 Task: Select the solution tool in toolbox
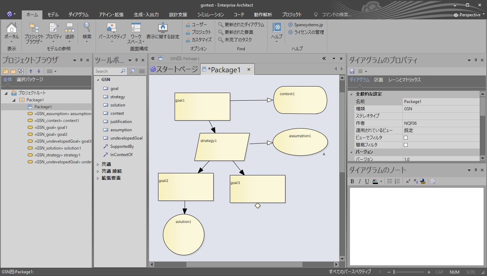click(118, 105)
